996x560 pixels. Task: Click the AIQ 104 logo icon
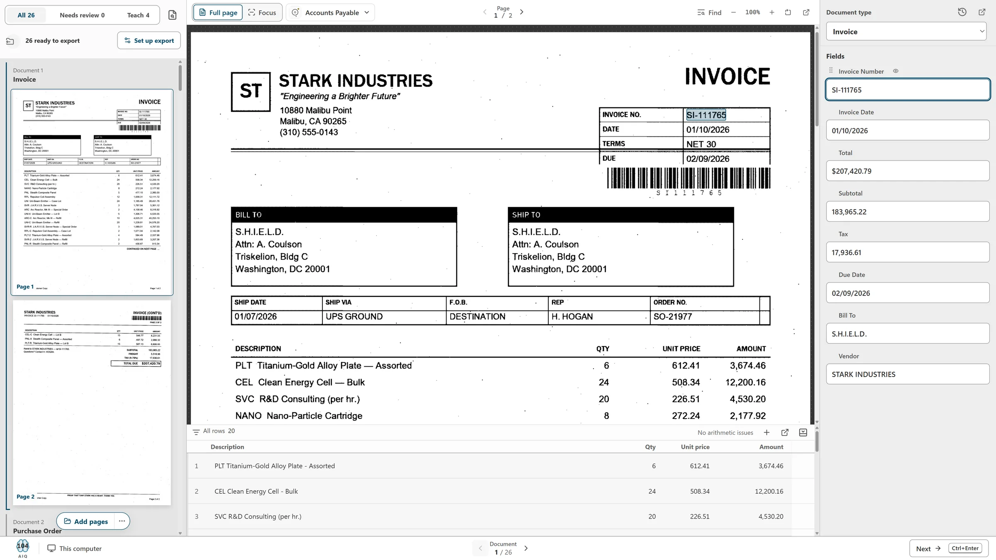coord(23,548)
